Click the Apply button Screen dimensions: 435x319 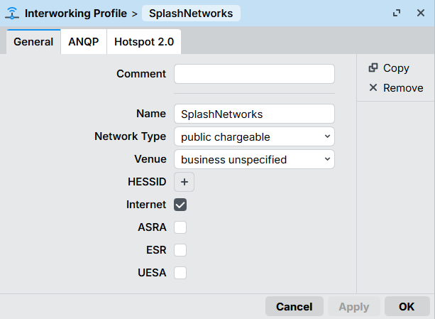point(353,307)
